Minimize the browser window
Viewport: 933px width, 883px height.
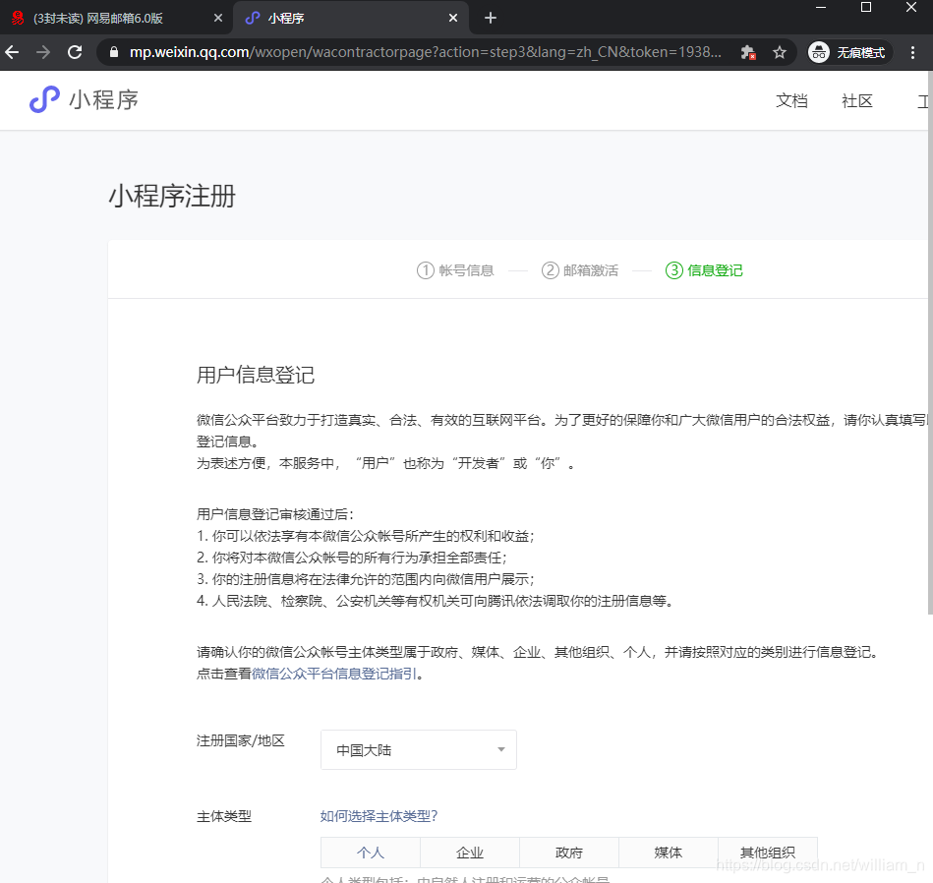coord(821,8)
